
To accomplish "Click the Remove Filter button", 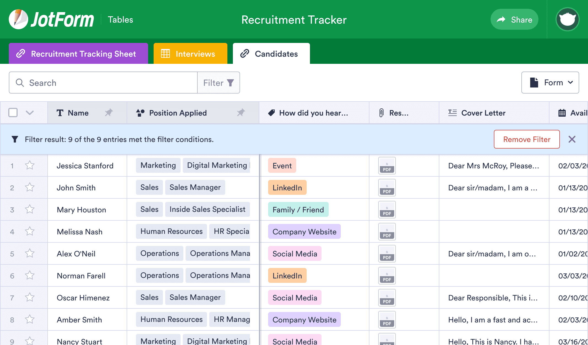I will [x=527, y=139].
